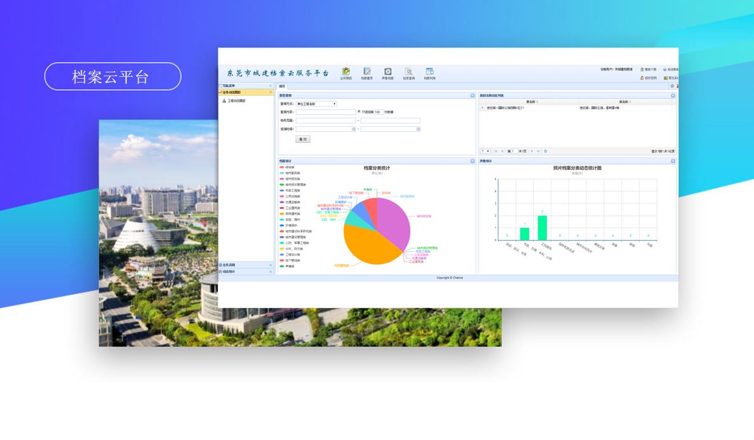
Task: Toggle the 民用建筑类 legend item
Action: click(290, 214)
